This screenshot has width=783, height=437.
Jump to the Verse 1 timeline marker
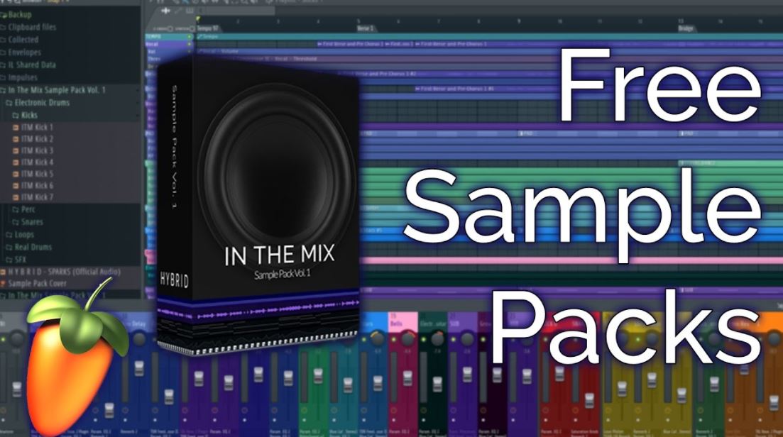[x=365, y=28]
